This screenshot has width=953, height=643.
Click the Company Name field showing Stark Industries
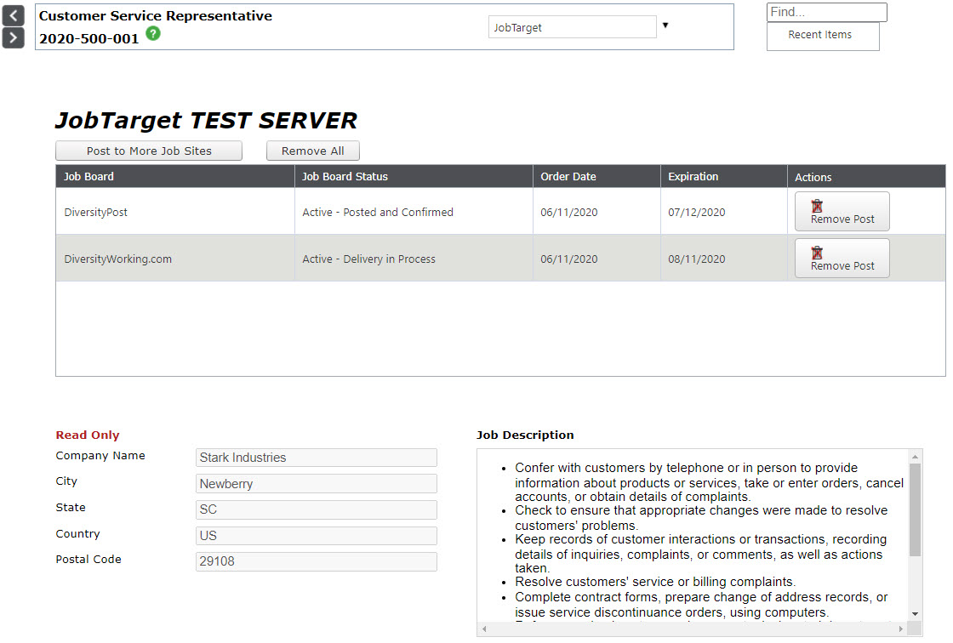point(316,458)
